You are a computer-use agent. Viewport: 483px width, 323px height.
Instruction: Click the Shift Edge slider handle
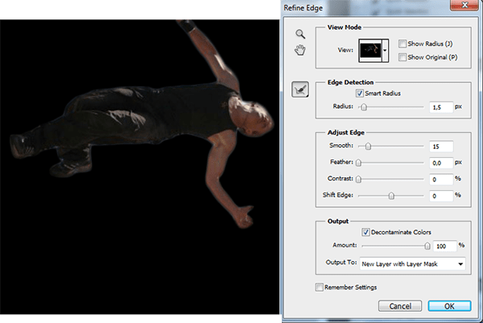tap(391, 196)
